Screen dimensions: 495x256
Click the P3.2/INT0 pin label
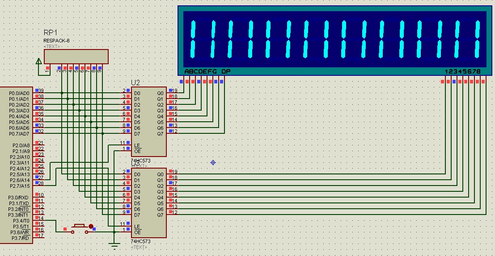pos(18,209)
